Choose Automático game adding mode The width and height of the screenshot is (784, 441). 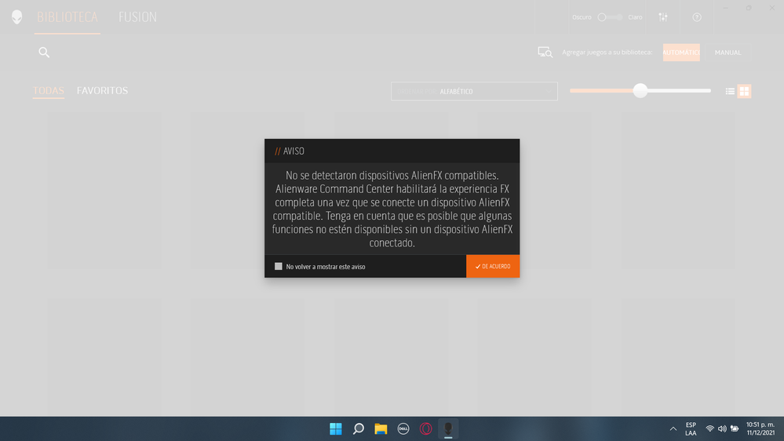pyautogui.click(x=681, y=53)
